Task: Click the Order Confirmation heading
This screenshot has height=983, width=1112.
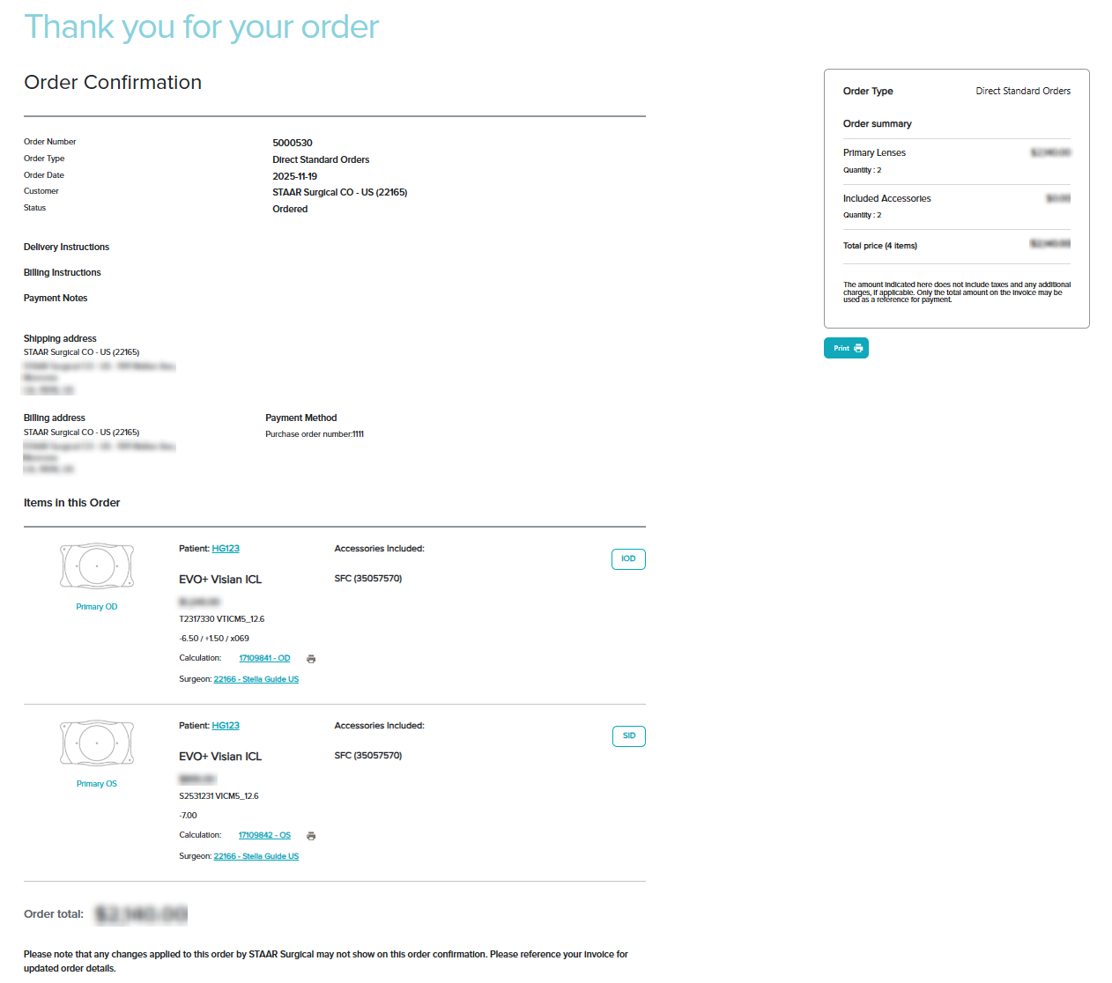Action: click(x=113, y=82)
